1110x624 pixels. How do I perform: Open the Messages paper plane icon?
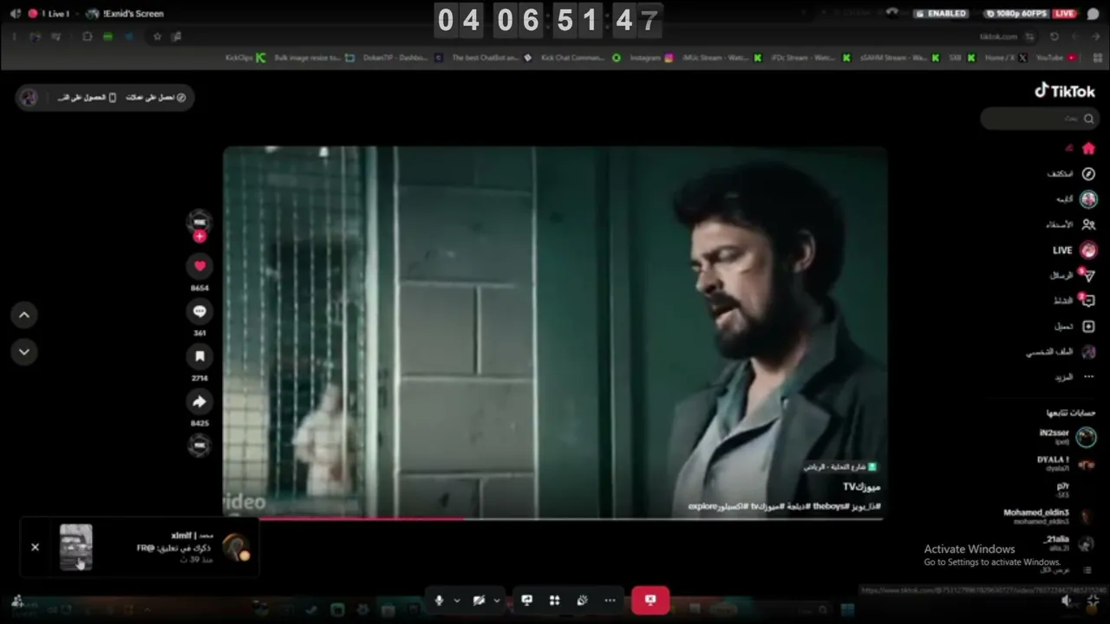pyautogui.click(x=1088, y=276)
